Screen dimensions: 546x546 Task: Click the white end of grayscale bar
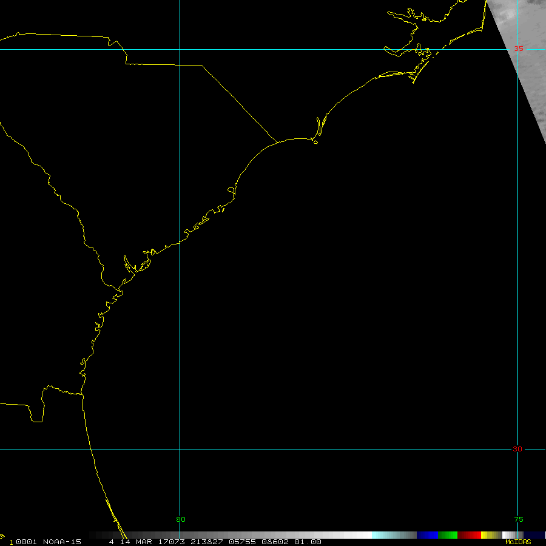point(363,535)
